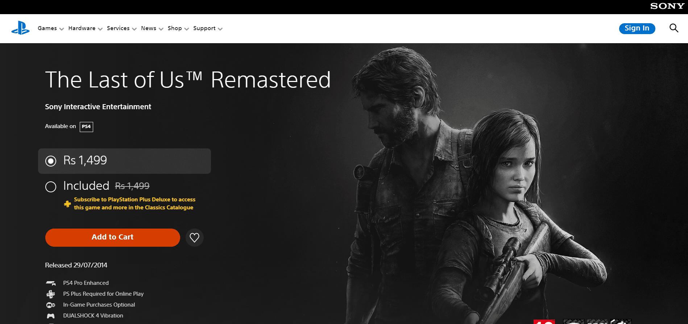Viewport: 688px width, 324px height.
Task: Click PS Plus Required for Online Play label
Action: pyautogui.click(x=103, y=294)
